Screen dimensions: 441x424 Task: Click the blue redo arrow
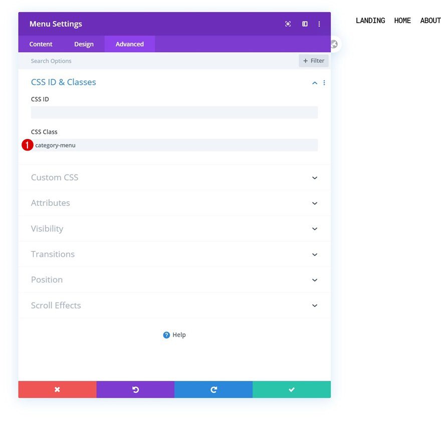click(x=213, y=389)
